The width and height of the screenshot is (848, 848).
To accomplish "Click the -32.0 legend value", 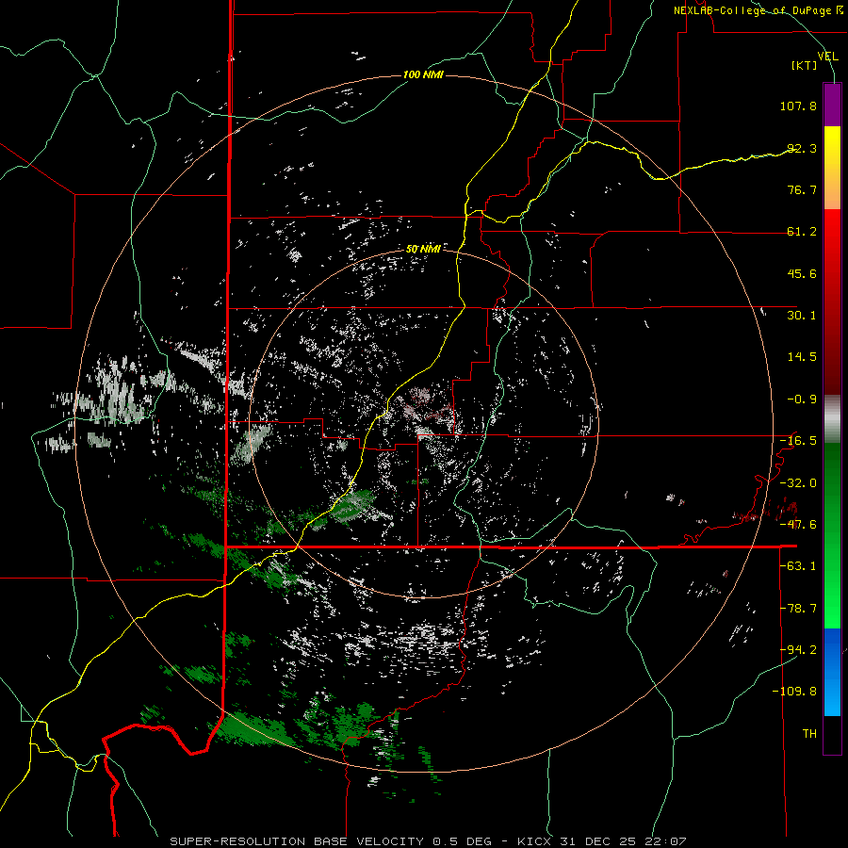I will 798,483.
